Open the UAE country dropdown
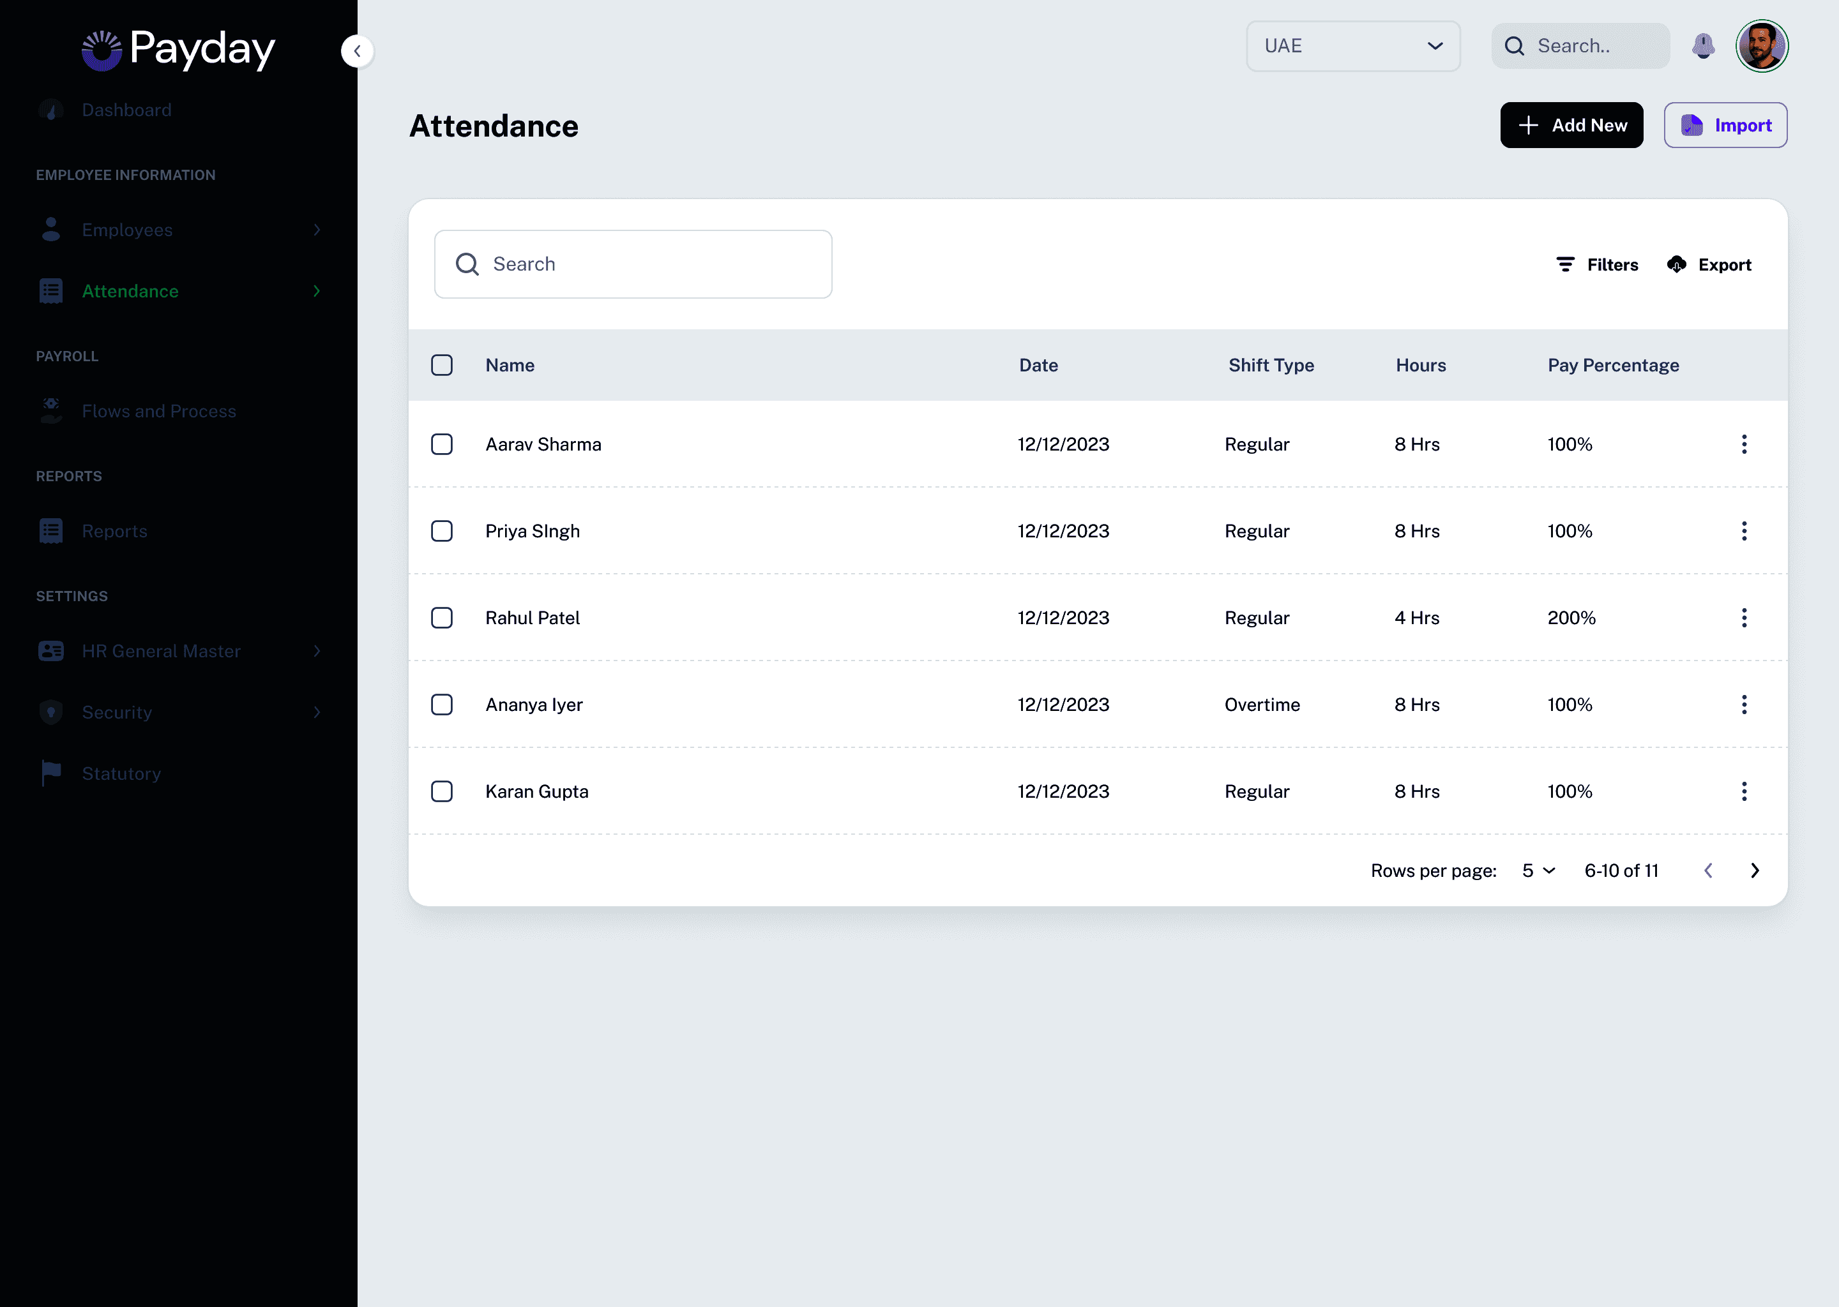 (x=1352, y=46)
